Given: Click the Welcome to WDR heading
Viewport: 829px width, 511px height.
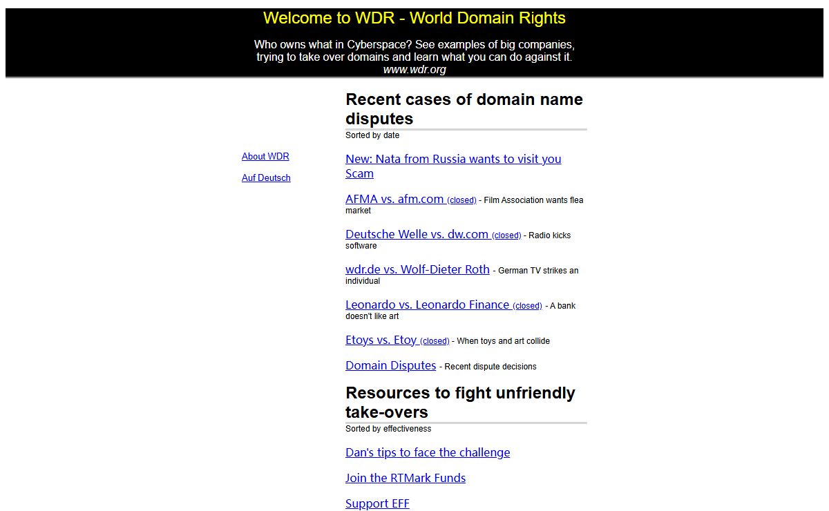Looking at the screenshot, I should [x=414, y=18].
